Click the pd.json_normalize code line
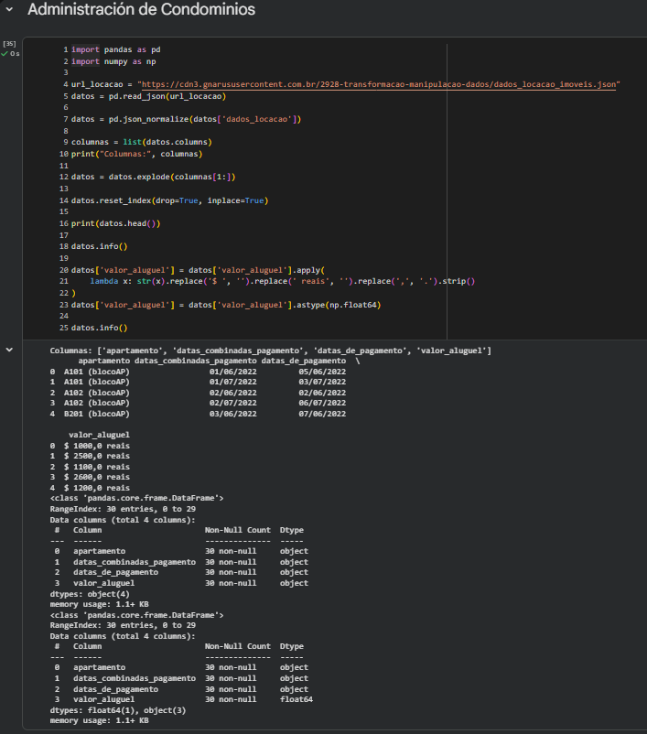The height and width of the screenshot is (734, 647). [x=187, y=119]
